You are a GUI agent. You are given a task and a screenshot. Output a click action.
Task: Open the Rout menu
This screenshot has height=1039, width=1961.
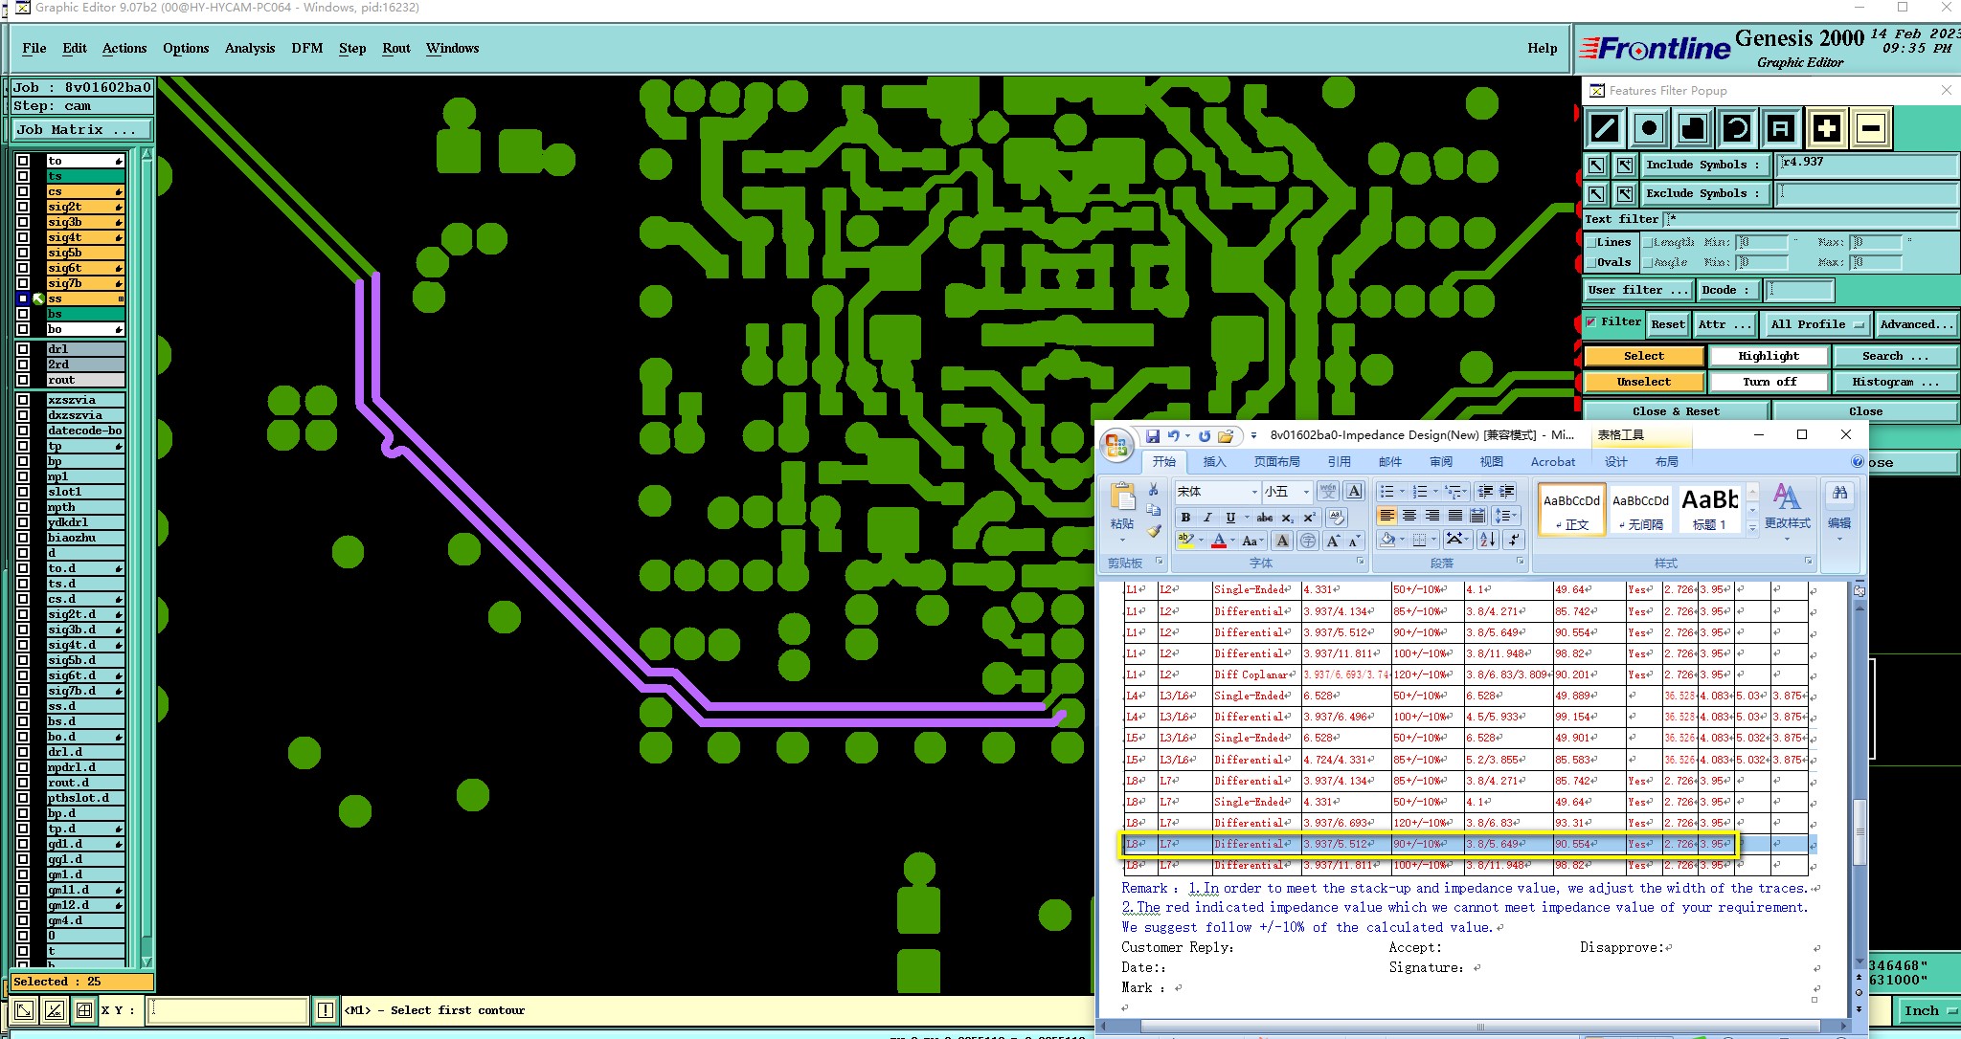click(x=396, y=48)
